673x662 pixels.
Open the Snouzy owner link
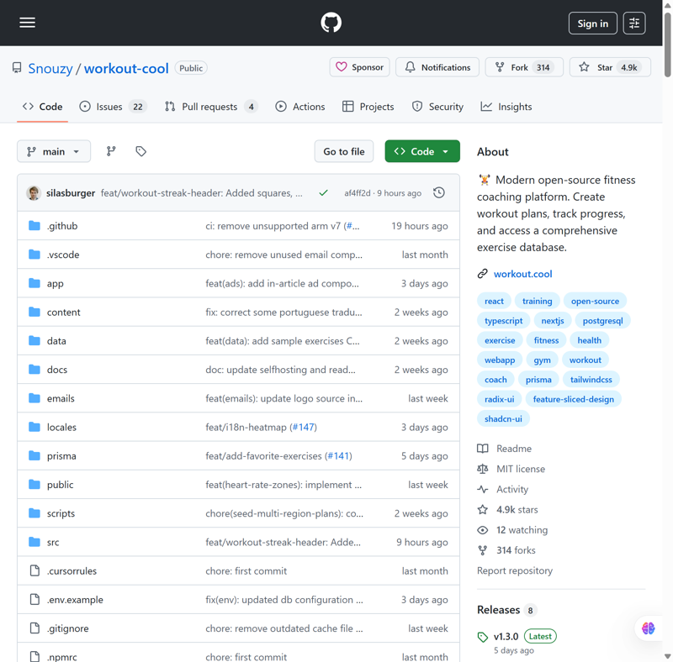point(50,68)
